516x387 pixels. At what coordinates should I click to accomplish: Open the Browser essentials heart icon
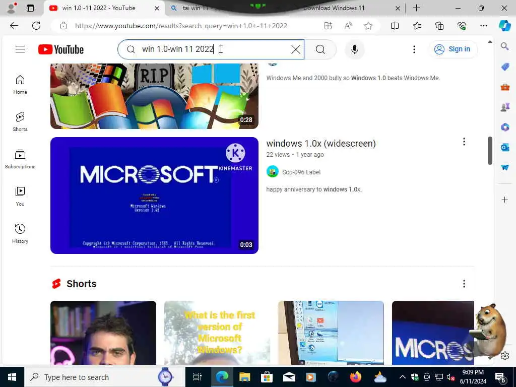[x=462, y=26]
